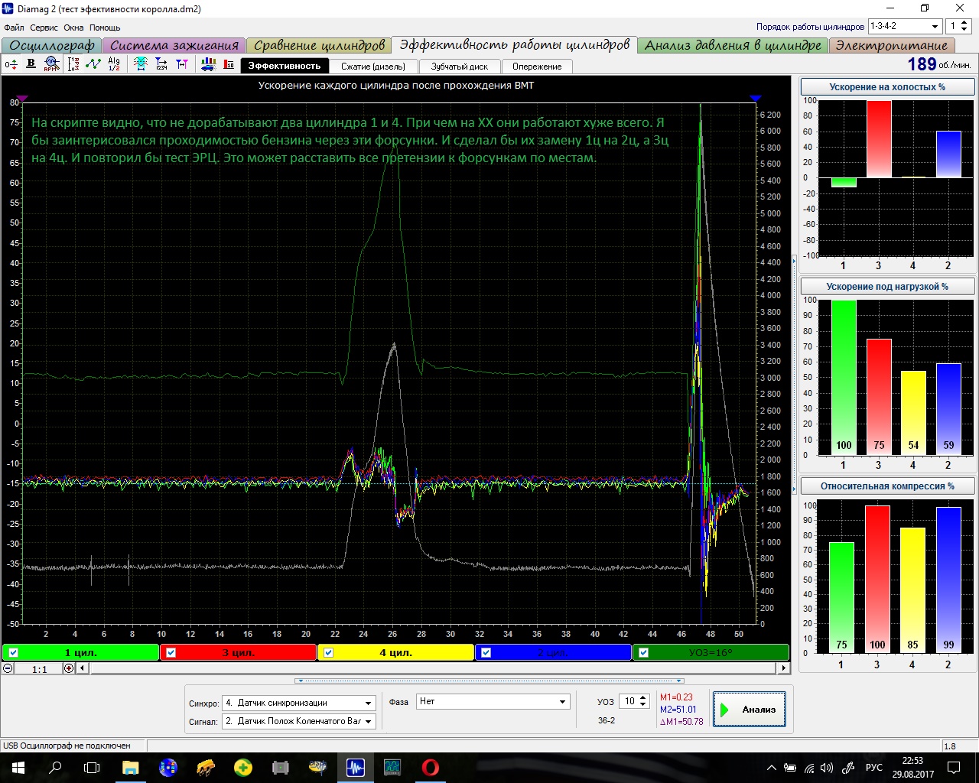This screenshot has height=783, width=979.
Task: Open the Окна menu
Action: coord(73,28)
